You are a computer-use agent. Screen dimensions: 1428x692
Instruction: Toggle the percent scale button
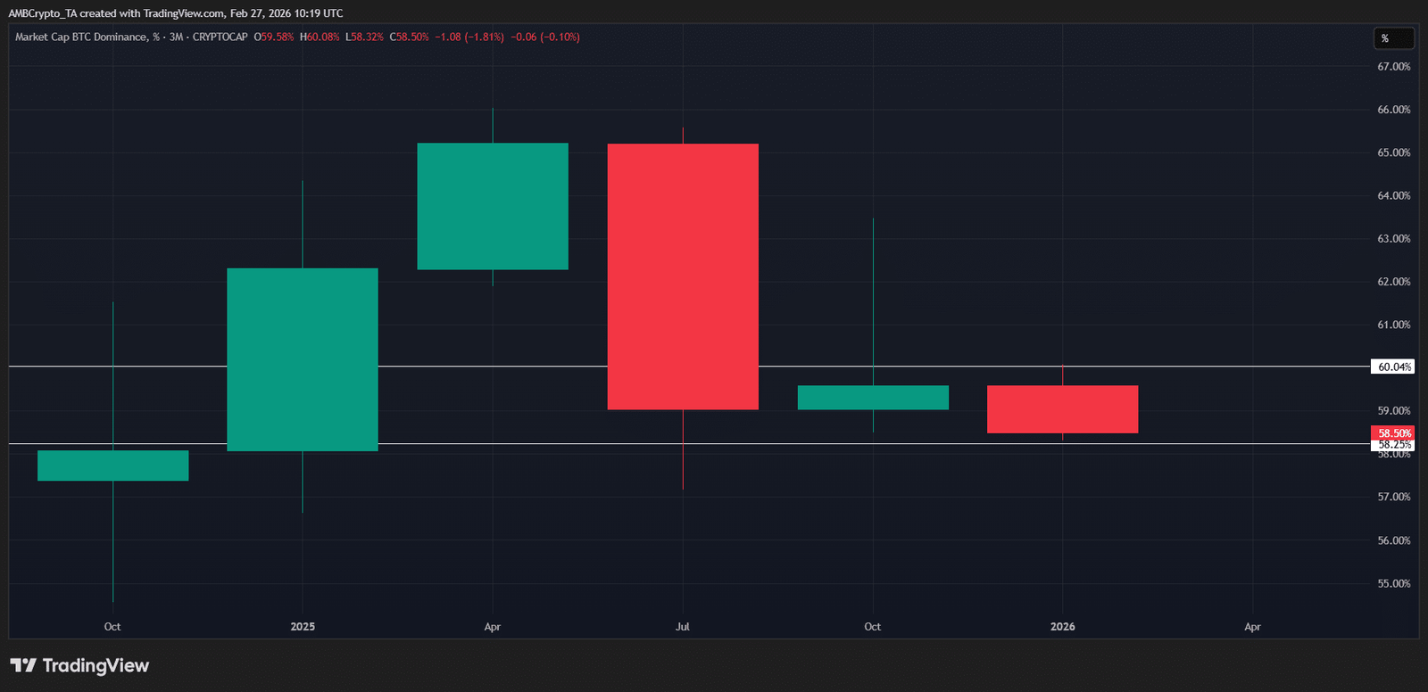point(1392,38)
